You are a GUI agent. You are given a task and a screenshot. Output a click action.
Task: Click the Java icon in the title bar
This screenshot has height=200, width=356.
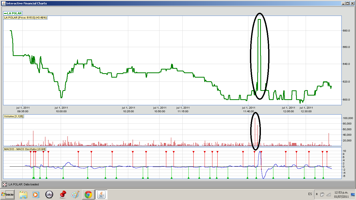[x=3, y=3]
